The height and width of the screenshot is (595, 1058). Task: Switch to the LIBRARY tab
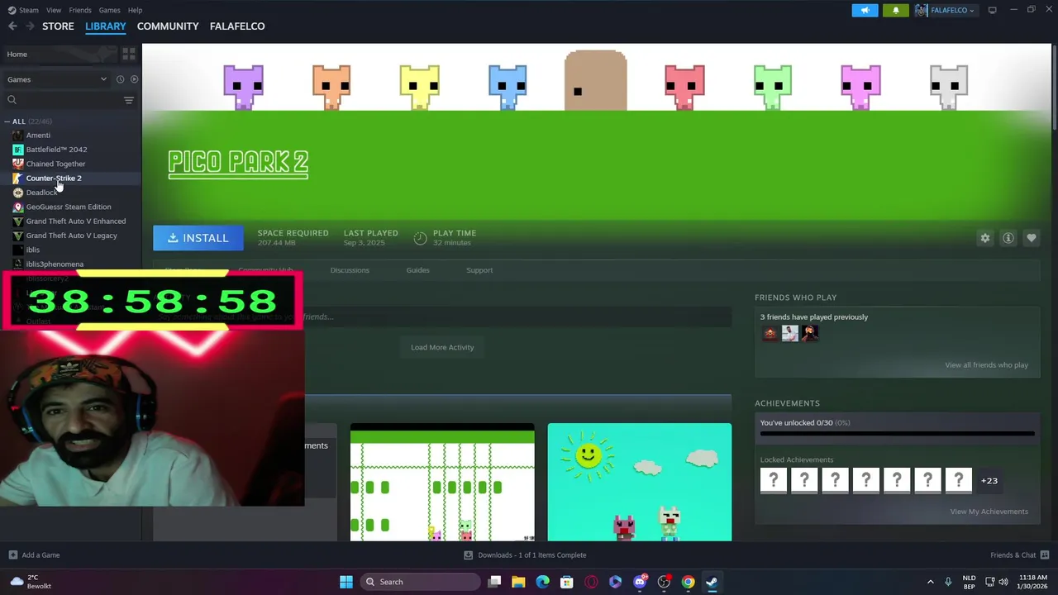pyautogui.click(x=105, y=26)
